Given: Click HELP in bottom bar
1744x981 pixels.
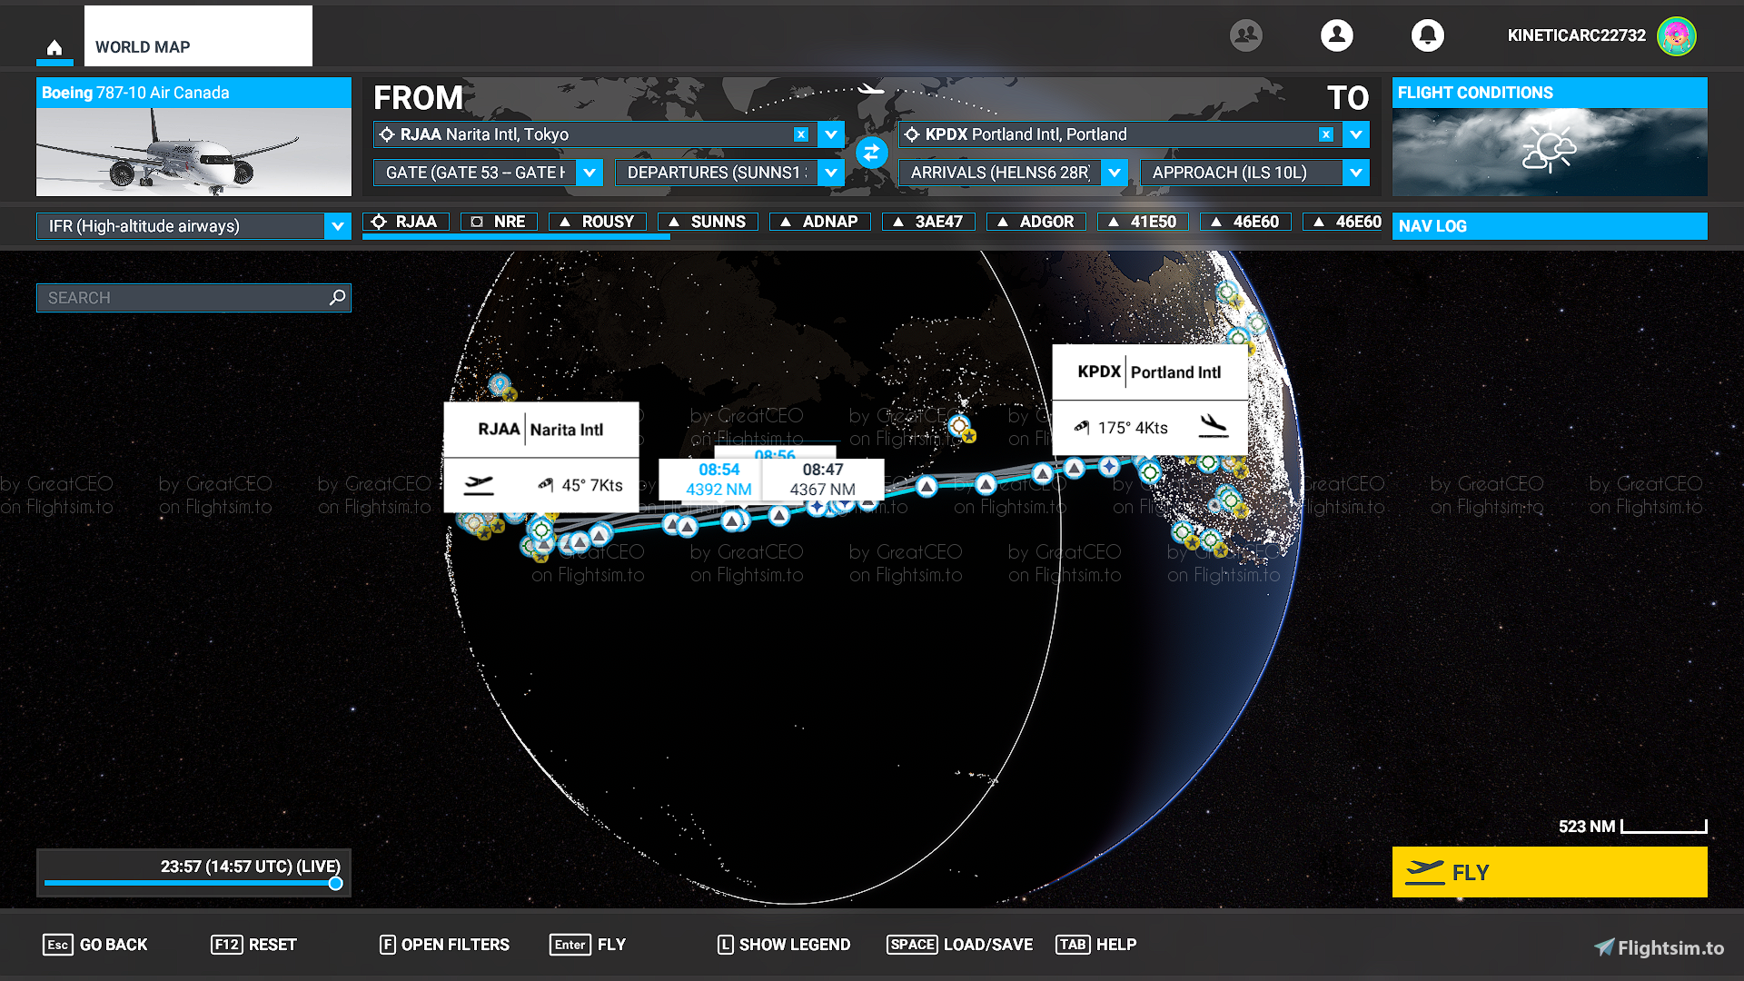Looking at the screenshot, I should coord(1096,945).
